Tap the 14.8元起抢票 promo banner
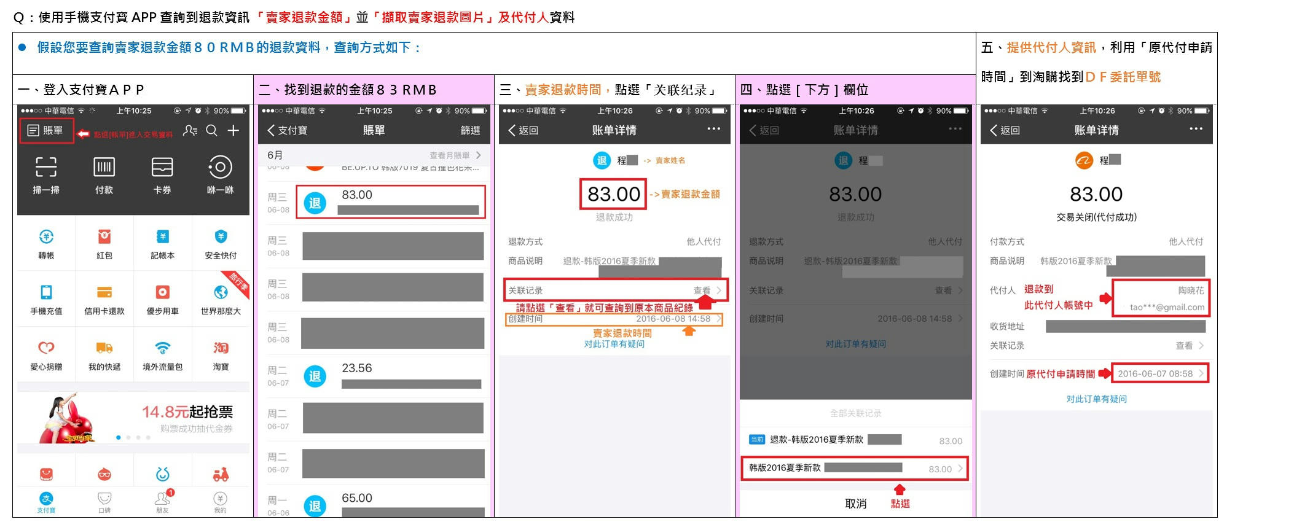1310x530 pixels. click(133, 418)
